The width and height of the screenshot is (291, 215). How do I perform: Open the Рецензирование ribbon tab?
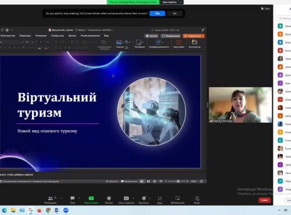click(x=90, y=35)
